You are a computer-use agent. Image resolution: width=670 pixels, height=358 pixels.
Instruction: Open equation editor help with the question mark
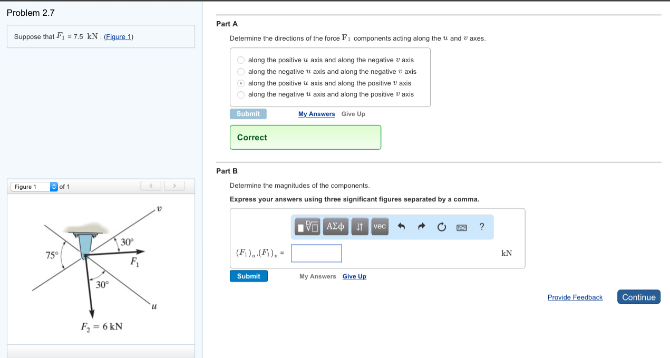[481, 226]
